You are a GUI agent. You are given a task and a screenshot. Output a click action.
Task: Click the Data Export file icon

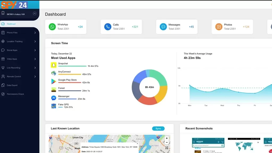pyautogui.click(x=3, y=85)
